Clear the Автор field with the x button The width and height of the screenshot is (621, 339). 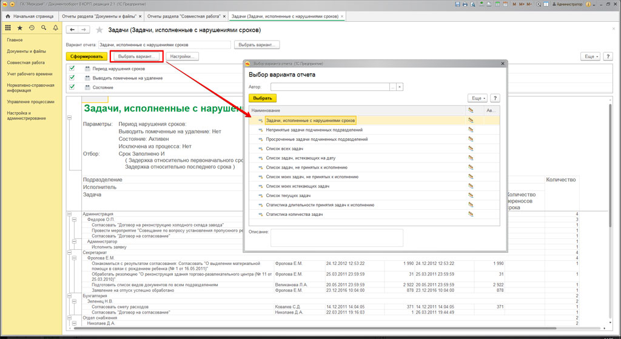(400, 87)
